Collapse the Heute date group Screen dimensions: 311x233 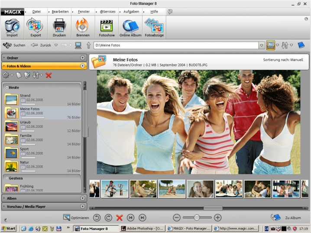coord(7,87)
